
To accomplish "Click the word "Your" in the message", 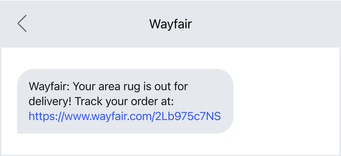I will point(84,86).
